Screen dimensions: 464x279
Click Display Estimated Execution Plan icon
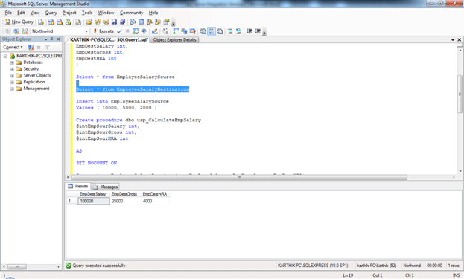[x=136, y=31]
